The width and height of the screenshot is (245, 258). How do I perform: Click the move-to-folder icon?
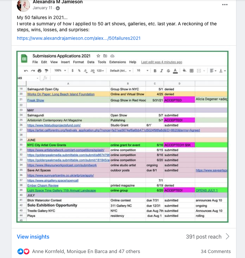[x=105, y=56]
